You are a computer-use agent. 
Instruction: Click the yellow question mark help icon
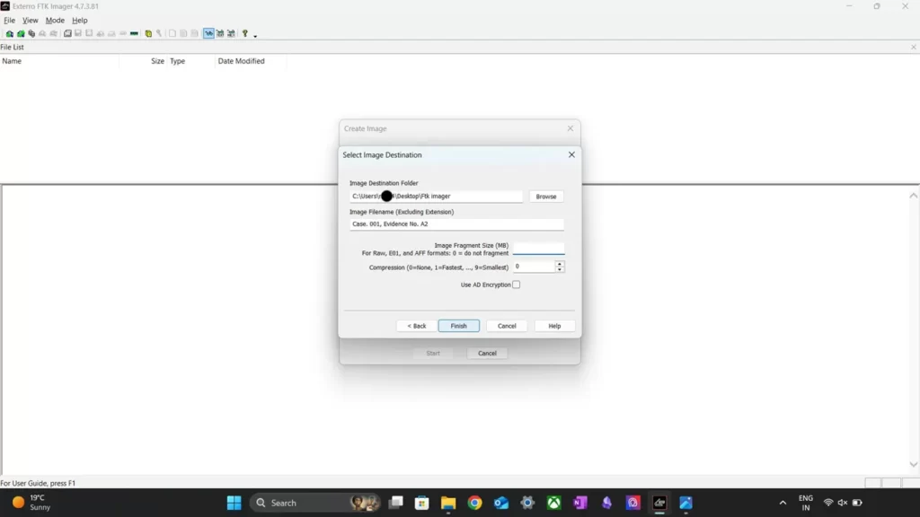coord(244,34)
